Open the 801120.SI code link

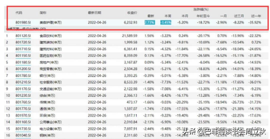pos(23,36)
